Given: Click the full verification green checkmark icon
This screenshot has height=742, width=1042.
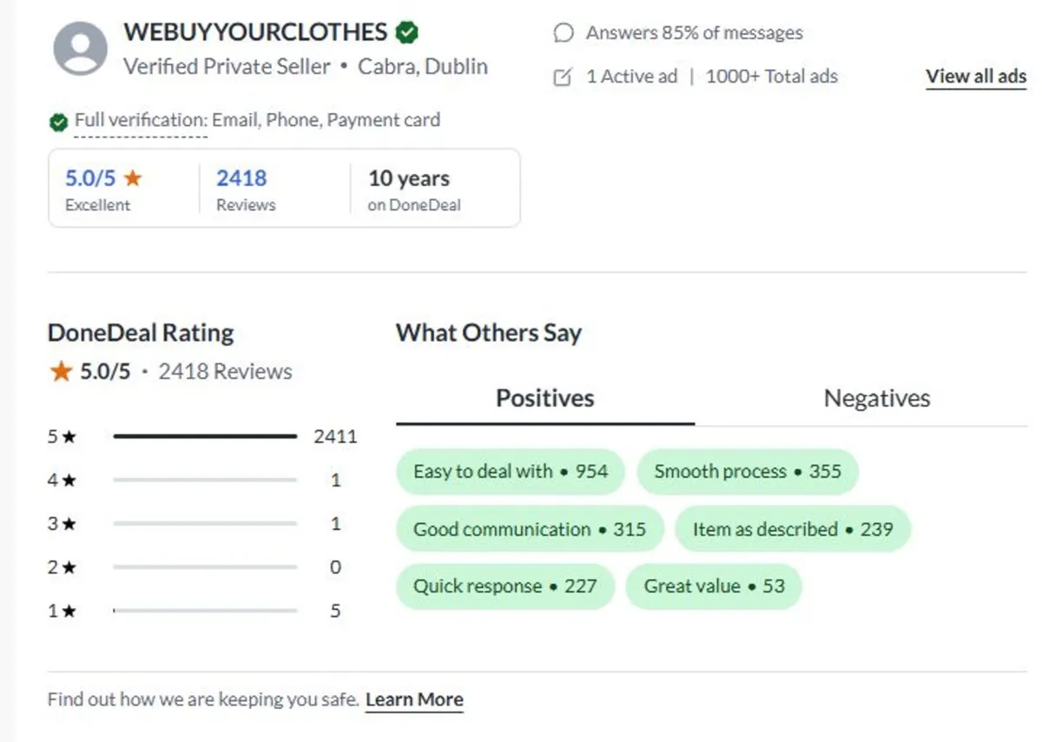Looking at the screenshot, I should (58, 123).
